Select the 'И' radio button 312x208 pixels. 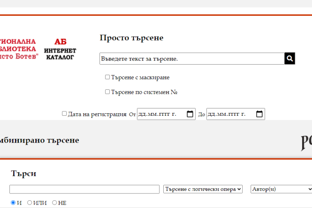click(x=13, y=203)
